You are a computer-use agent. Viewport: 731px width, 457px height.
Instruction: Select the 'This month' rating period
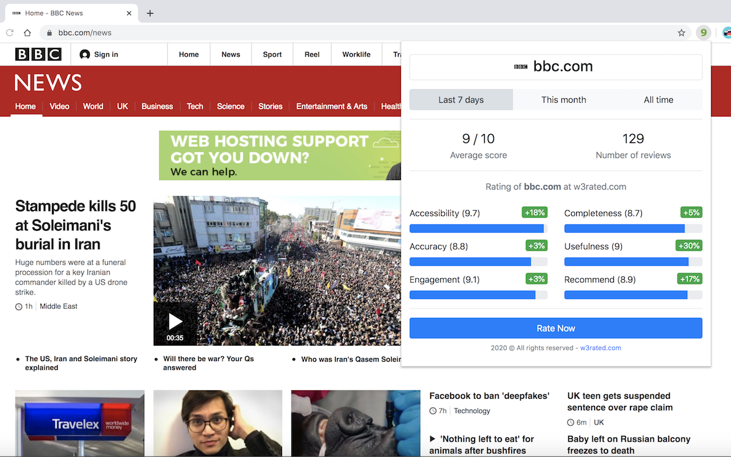(x=563, y=99)
